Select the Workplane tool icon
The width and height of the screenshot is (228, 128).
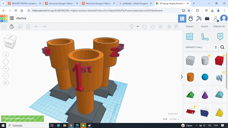click(190, 36)
